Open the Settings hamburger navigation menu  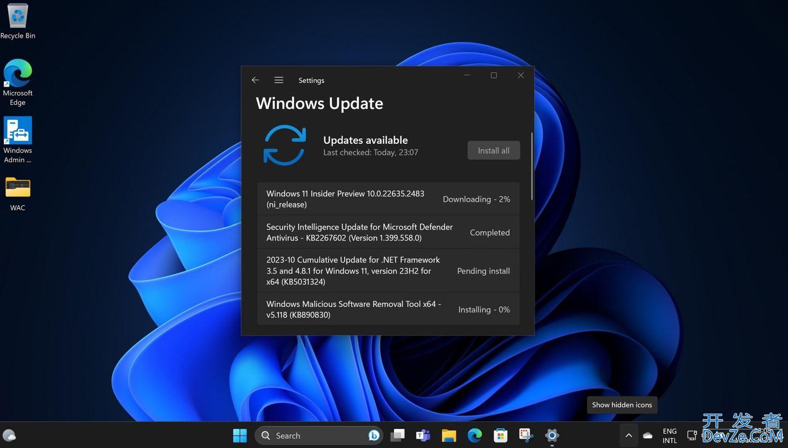click(x=279, y=80)
